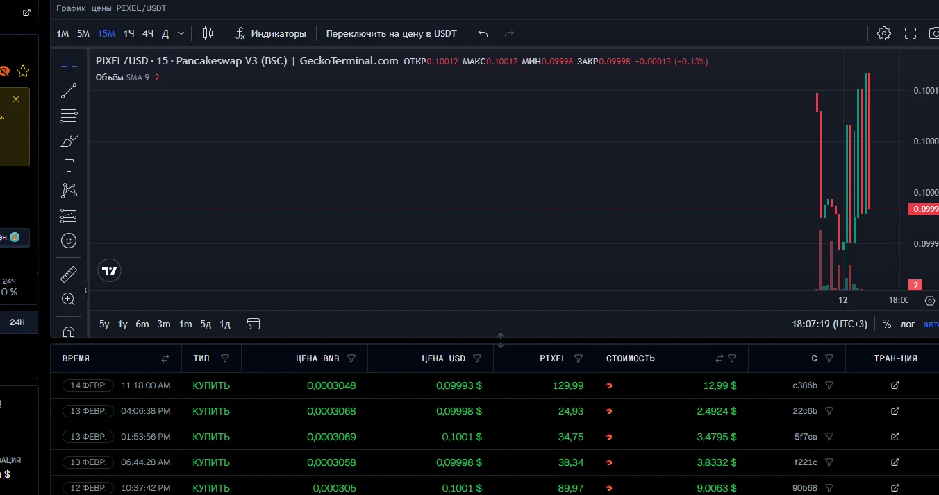Filter trades by the f221c address

coord(829,462)
